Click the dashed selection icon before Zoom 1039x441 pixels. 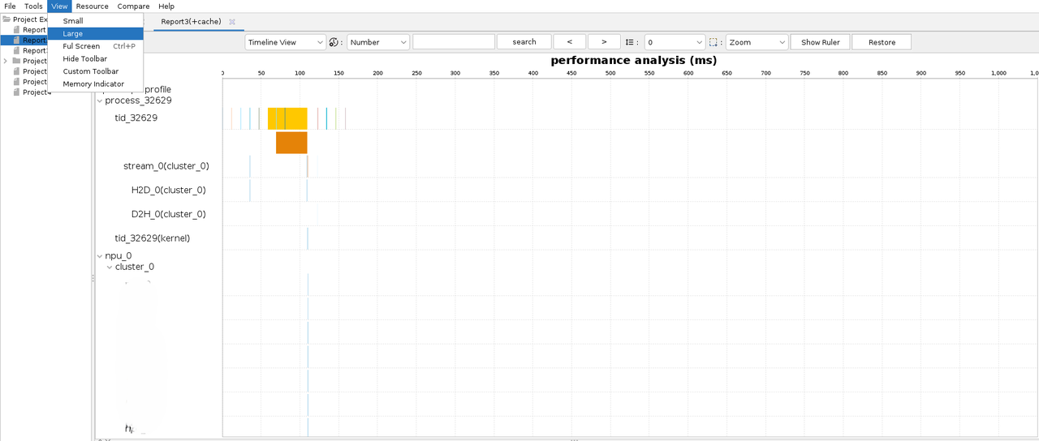click(714, 42)
